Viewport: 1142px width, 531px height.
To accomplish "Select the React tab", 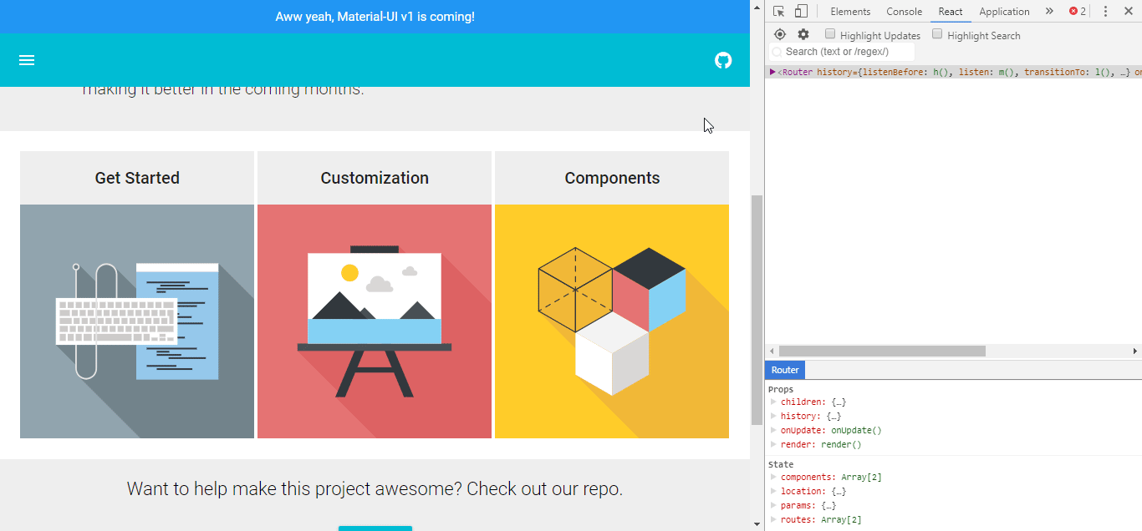I will [951, 12].
